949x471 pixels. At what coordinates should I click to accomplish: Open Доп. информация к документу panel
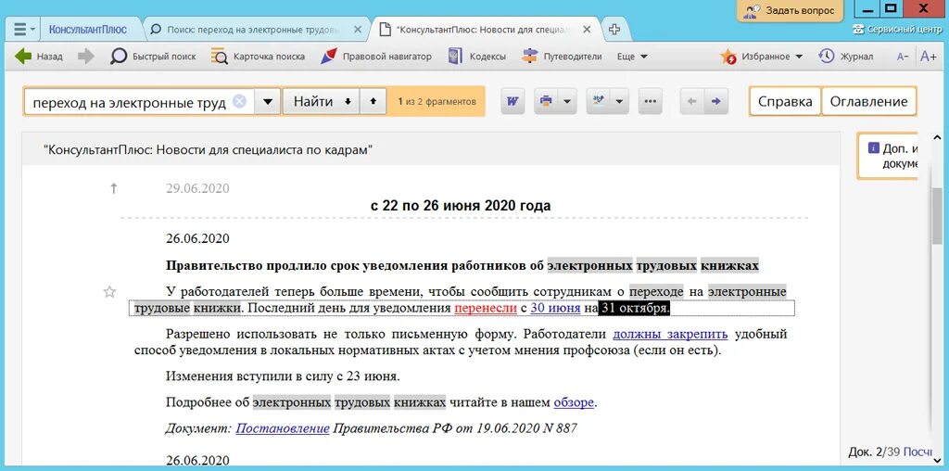pyautogui.click(x=890, y=156)
